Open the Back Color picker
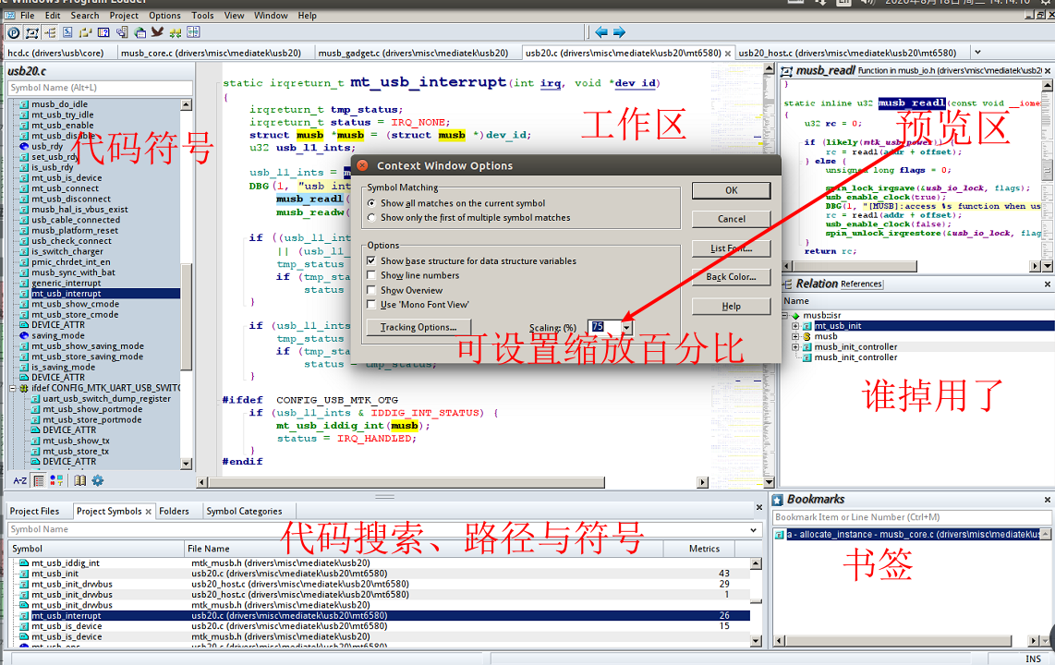 tap(731, 276)
